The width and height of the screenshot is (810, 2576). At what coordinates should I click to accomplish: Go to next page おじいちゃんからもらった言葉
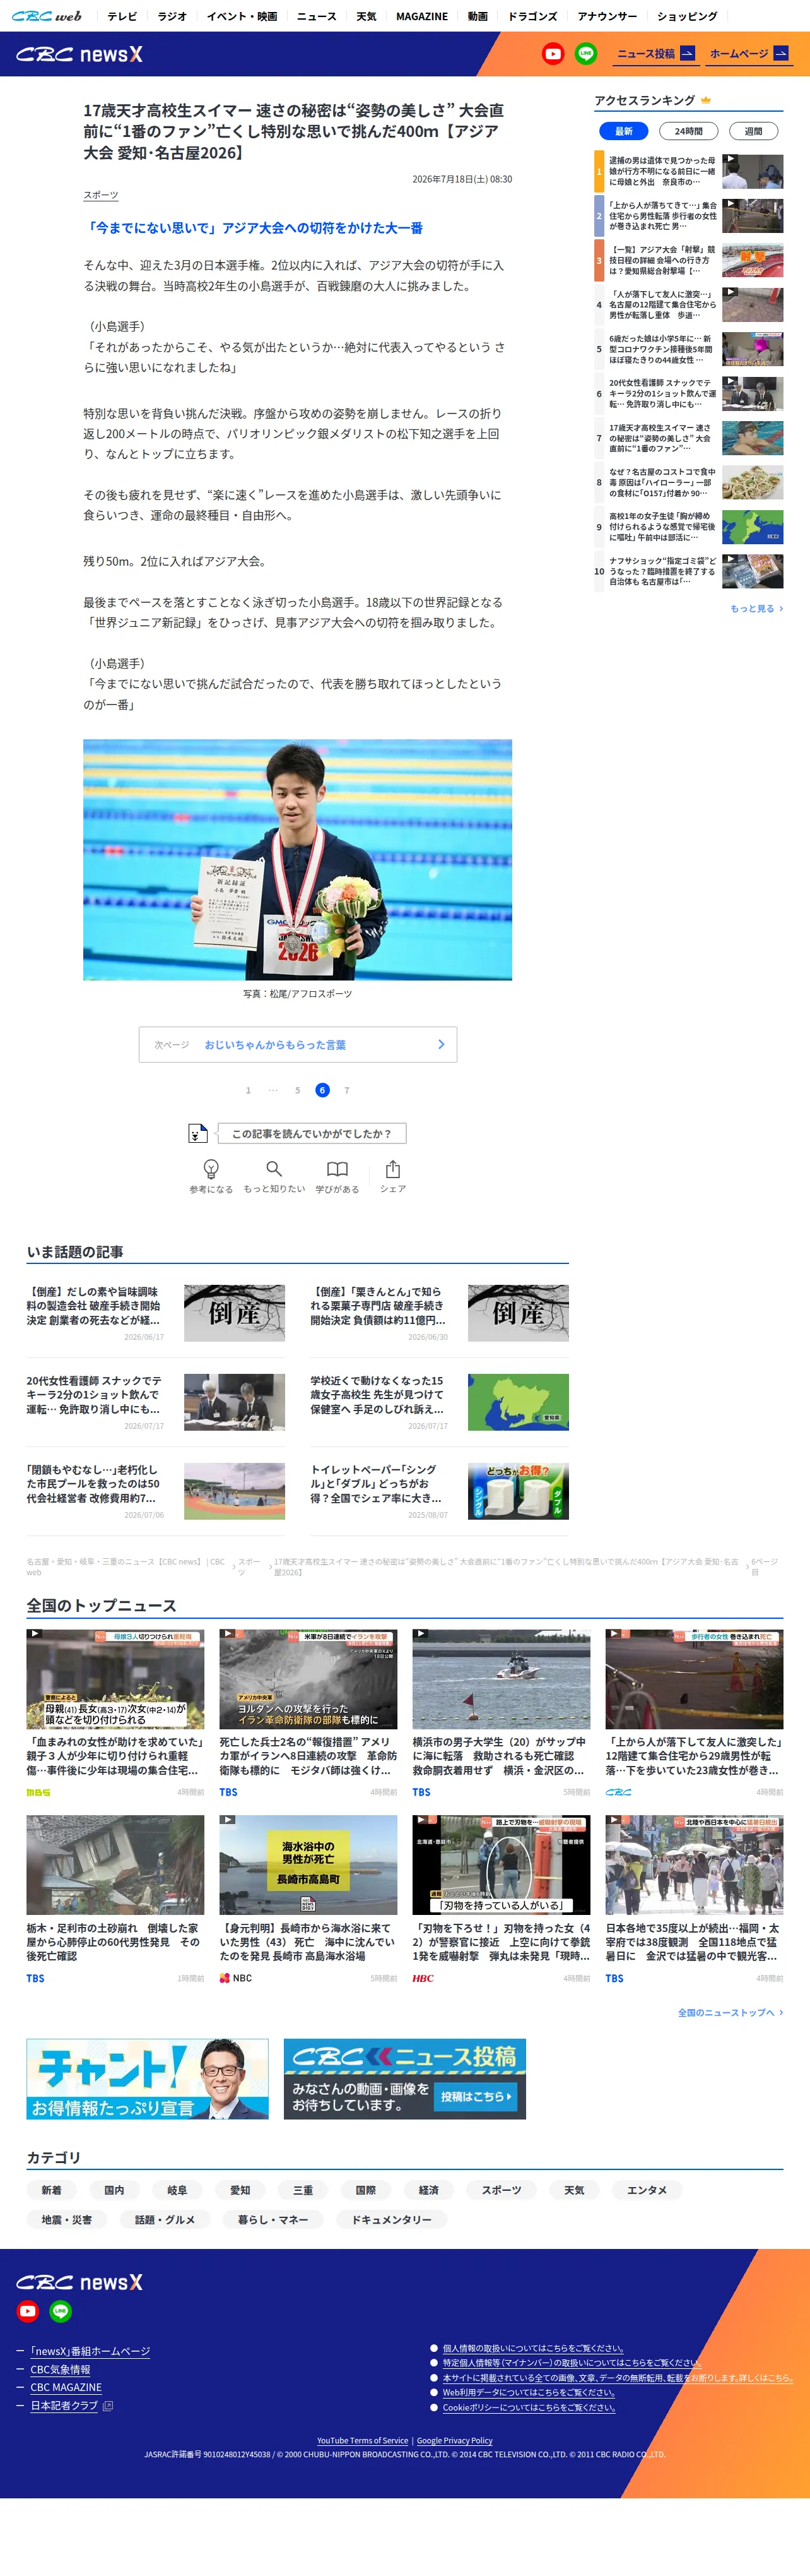[x=298, y=1044]
